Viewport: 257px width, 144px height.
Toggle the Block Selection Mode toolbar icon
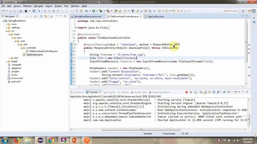pos(150,11)
